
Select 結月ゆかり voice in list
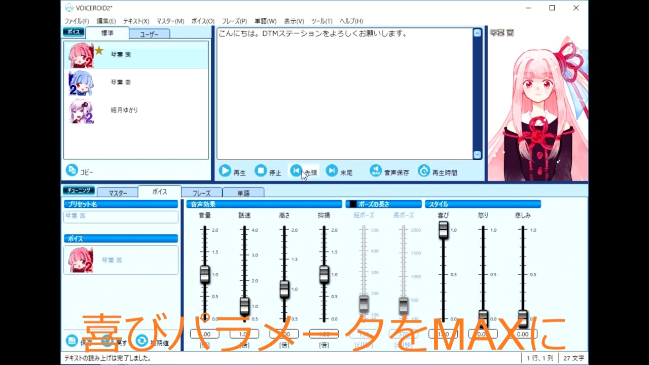point(136,111)
